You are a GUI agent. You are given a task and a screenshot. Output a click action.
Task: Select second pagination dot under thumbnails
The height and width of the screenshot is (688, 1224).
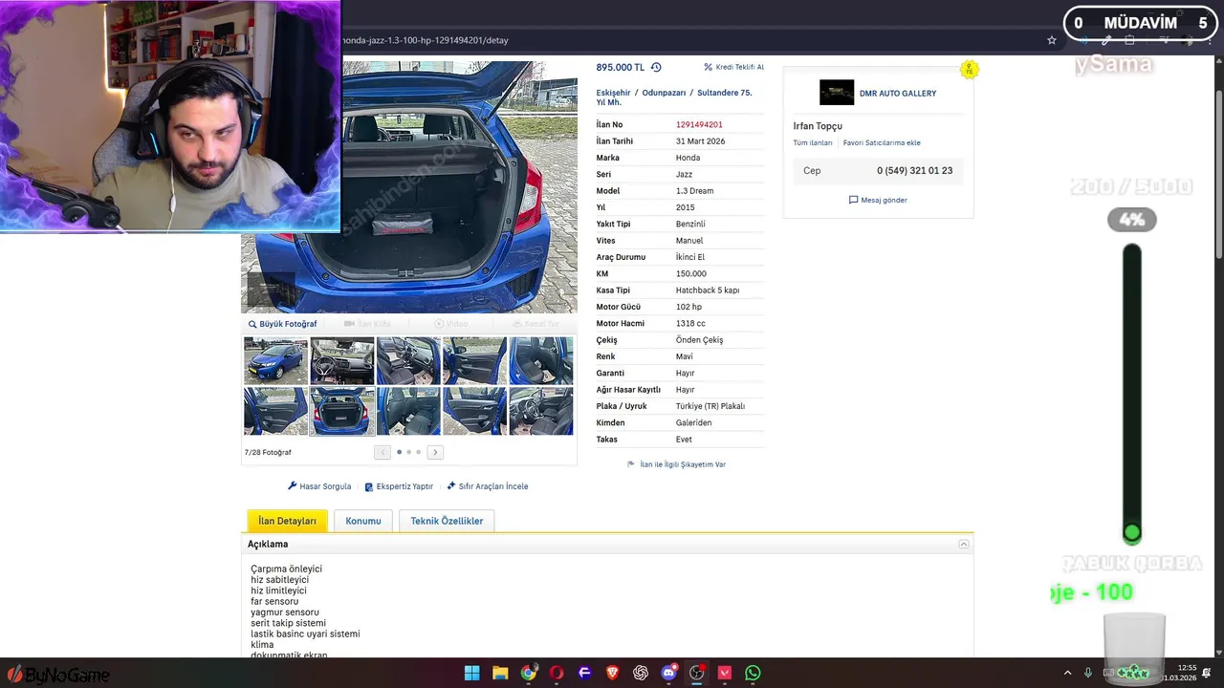pos(408,452)
